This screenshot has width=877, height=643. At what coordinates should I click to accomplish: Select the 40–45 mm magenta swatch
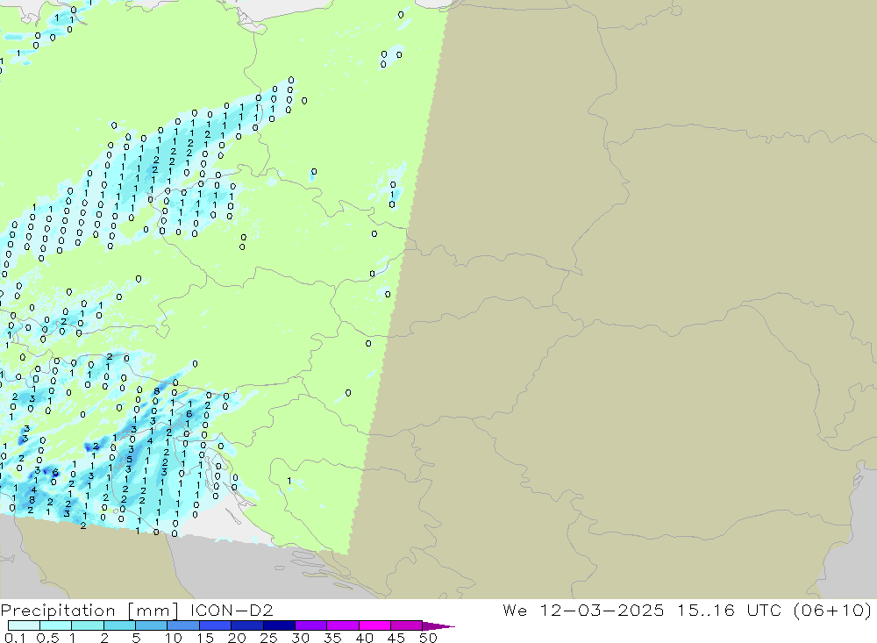374,625
